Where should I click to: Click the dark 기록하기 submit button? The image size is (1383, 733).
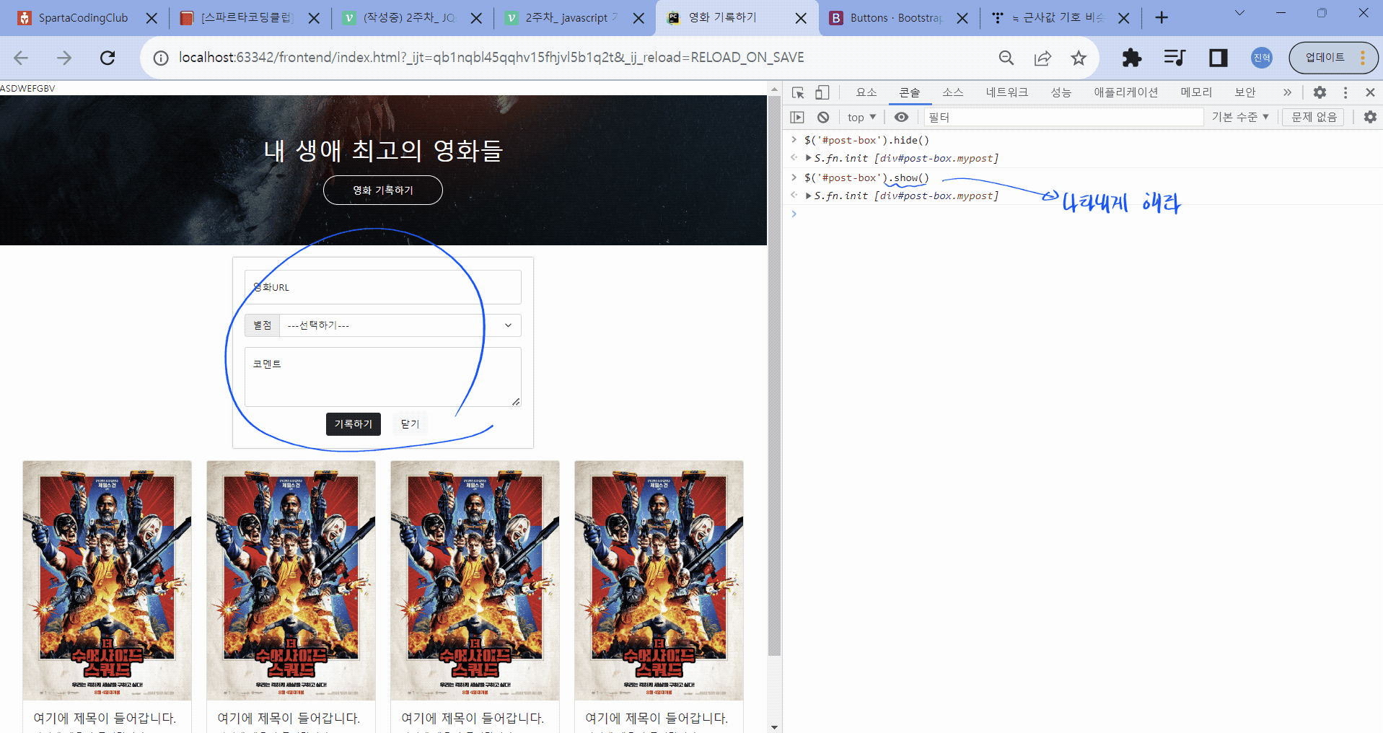(x=354, y=424)
